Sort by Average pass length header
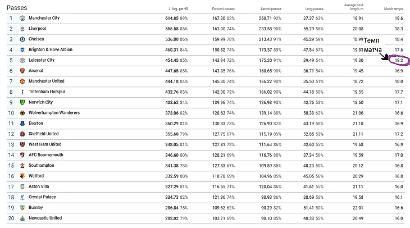Viewport: 410px width, 228px height. click(x=356, y=7)
